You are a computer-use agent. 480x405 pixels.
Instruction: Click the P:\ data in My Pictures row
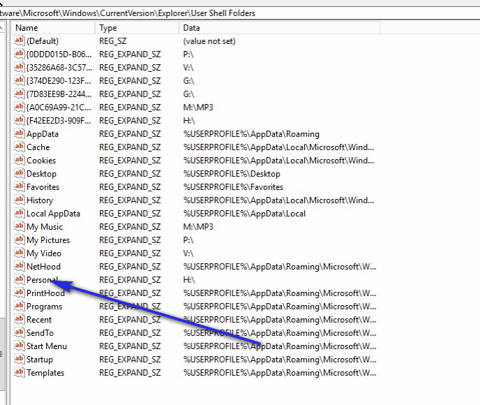pos(188,240)
